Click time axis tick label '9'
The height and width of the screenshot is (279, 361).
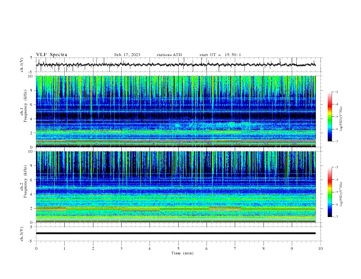[x=292, y=248]
